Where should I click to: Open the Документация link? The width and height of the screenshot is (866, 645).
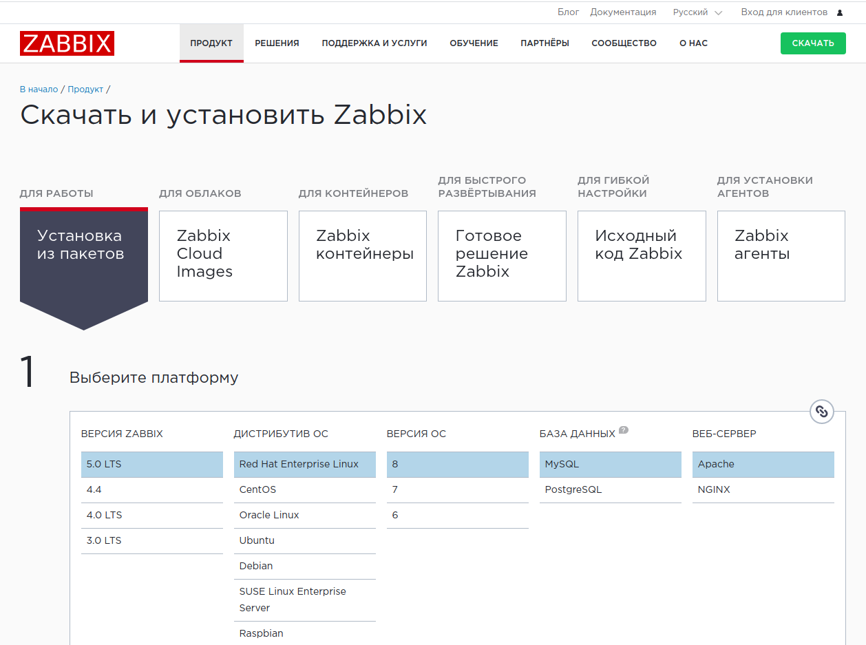click(623, 12)
